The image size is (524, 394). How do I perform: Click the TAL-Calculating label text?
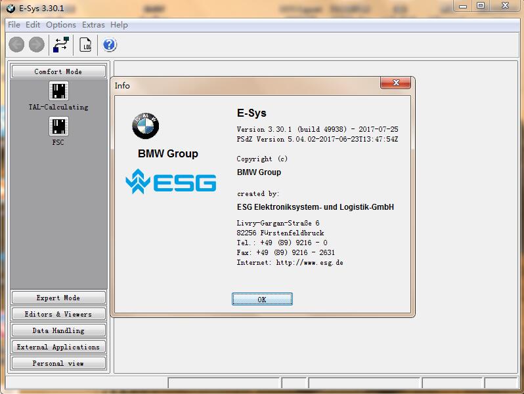click(x=58, y=107)
